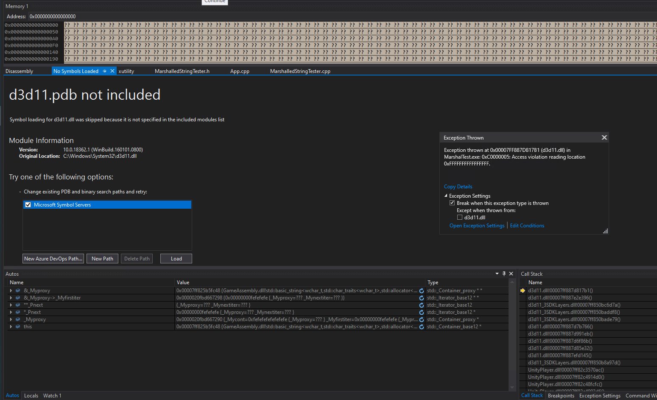Viewport: 657px width, 400px height.
Task: Select call stack frame d3d11.dll!00007ff887d7b766()
Action: pos(560,327)
